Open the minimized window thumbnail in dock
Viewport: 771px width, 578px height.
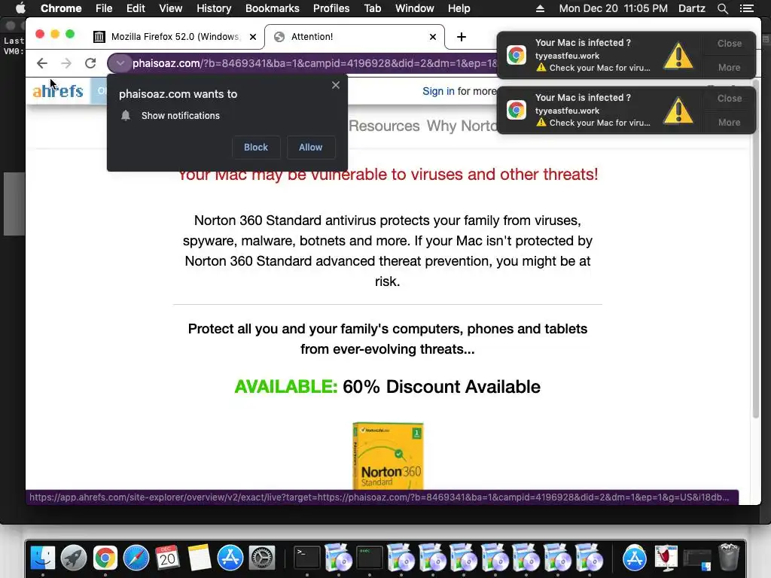coord(697,559)
